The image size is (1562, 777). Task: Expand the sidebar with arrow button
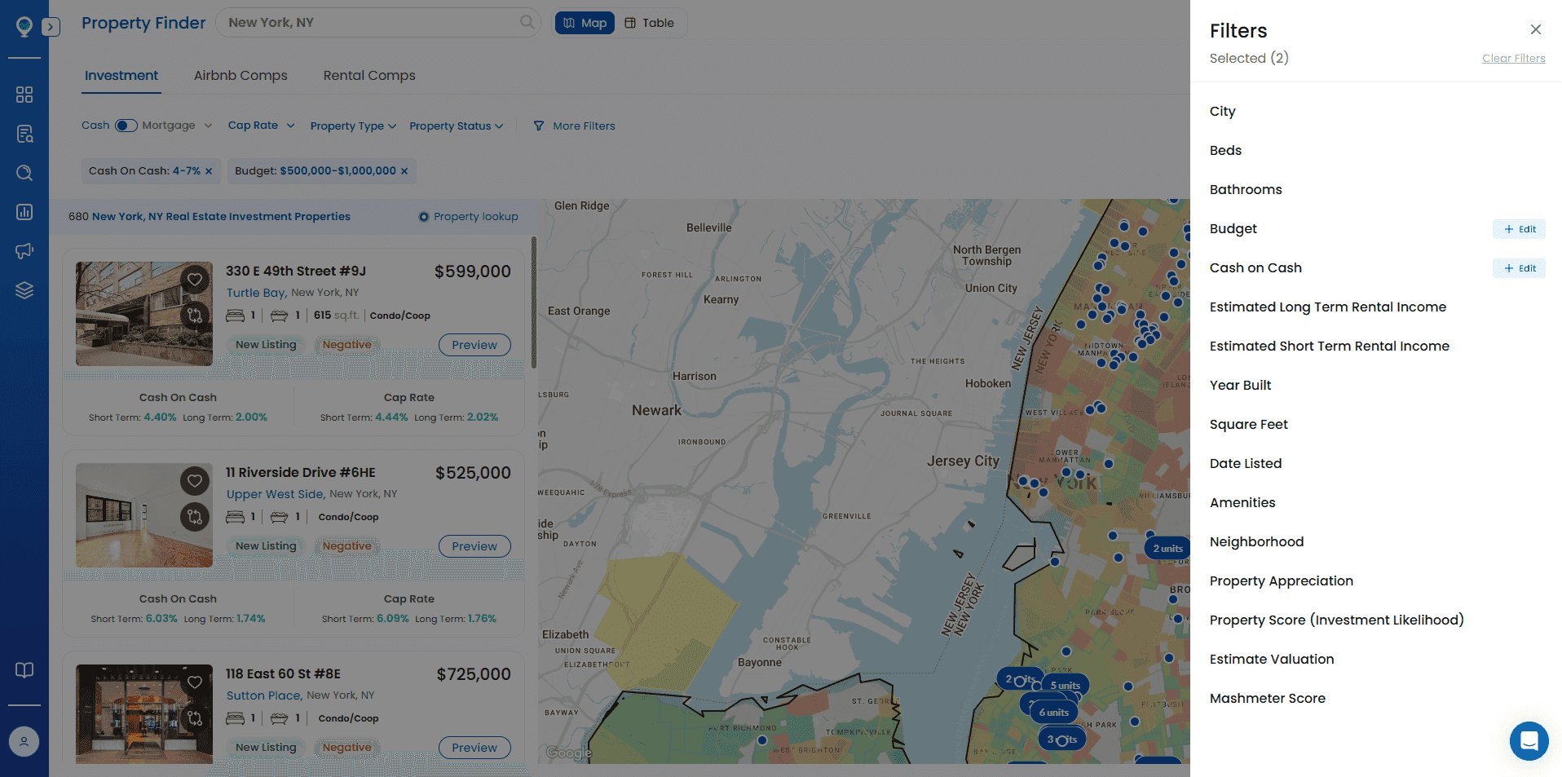tap(51, 27)
